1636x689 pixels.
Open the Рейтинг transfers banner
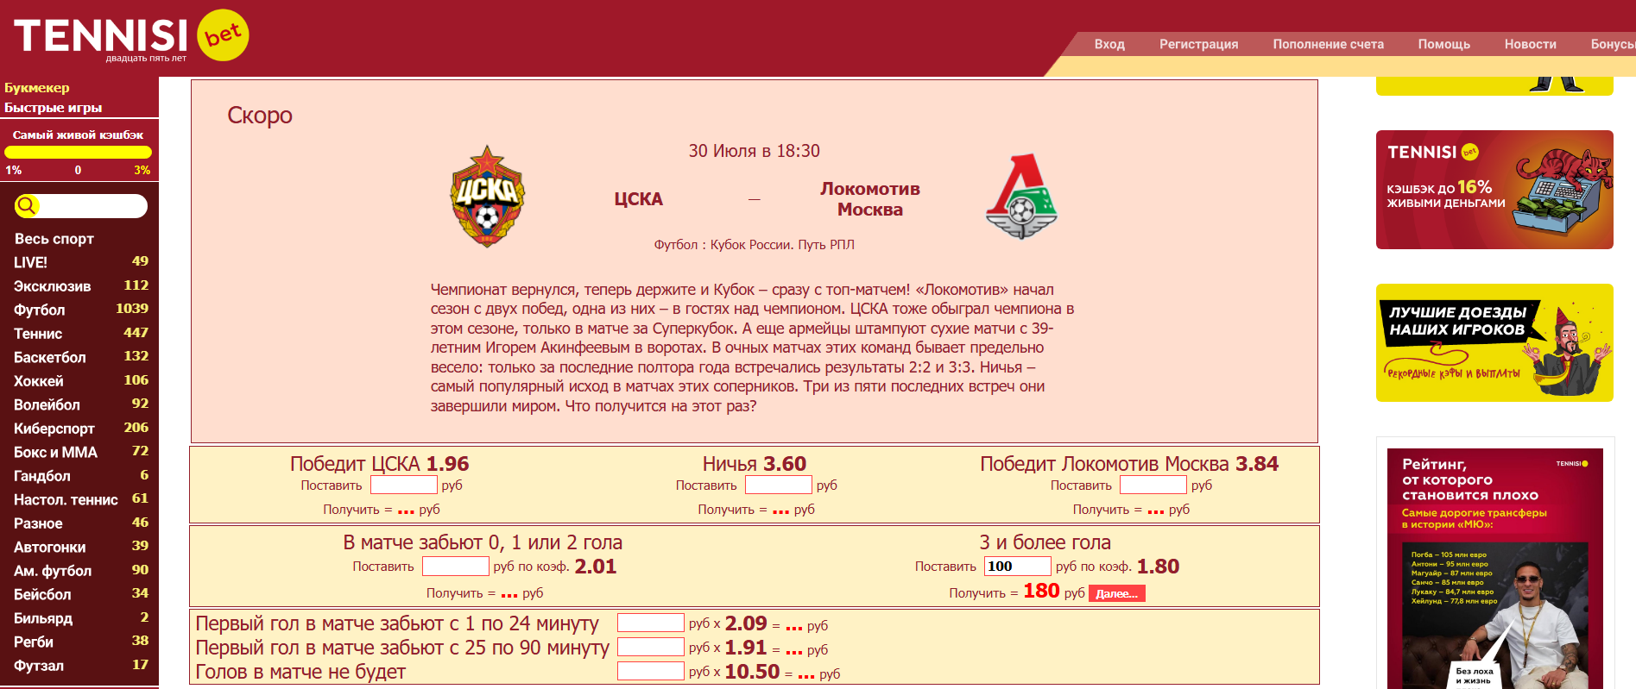pyautogui.click(x=1494, y=568)
